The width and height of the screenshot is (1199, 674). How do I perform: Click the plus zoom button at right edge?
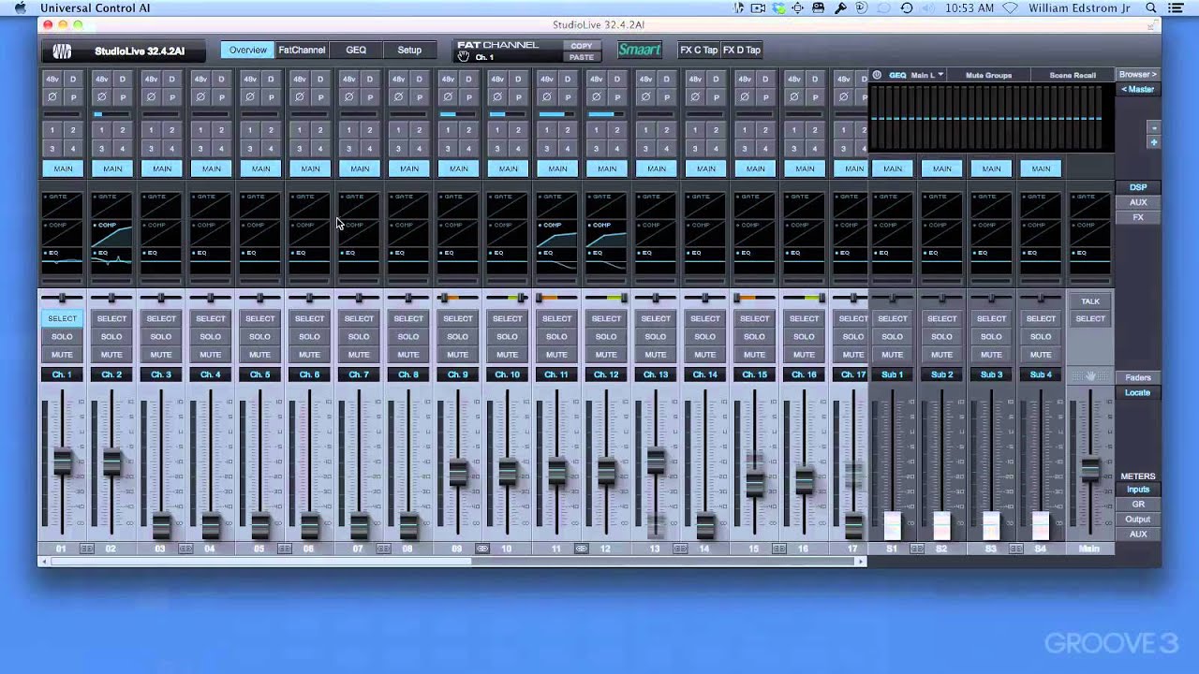click(1153, 142)
